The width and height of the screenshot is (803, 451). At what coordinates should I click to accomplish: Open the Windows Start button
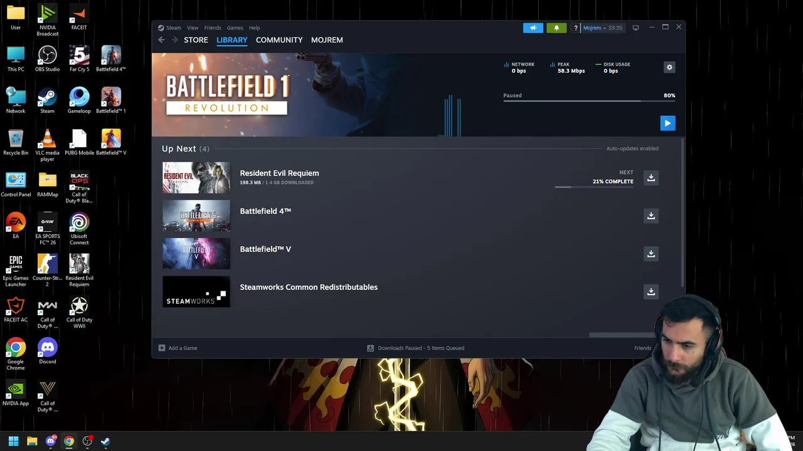point(13,441)
